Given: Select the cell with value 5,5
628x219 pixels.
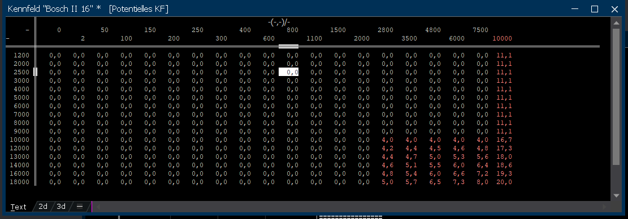Looking at the screenshot, I should pyautogui.click(x=435, y=165).
